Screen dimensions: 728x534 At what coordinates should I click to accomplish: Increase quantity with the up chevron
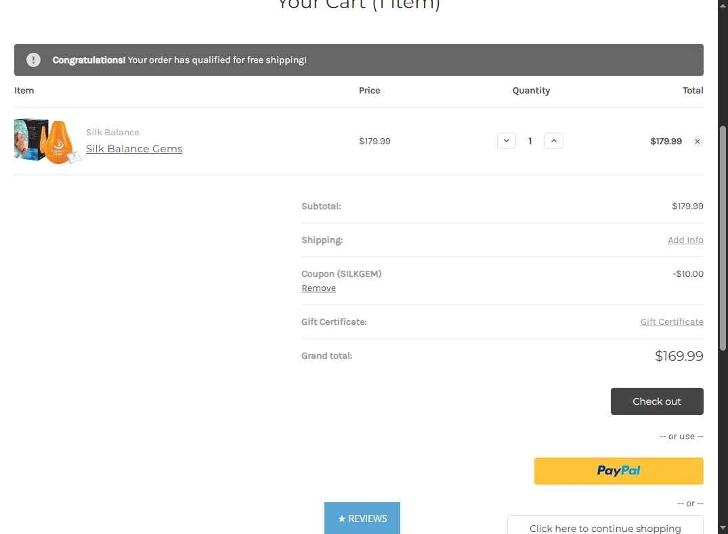[553, 141]
